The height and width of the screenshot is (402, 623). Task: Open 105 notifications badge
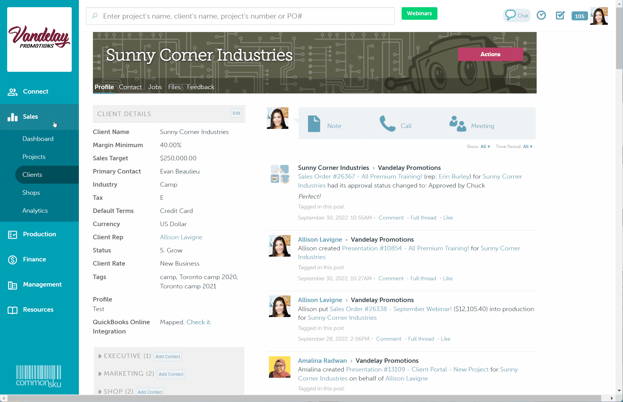pos(579,16)
